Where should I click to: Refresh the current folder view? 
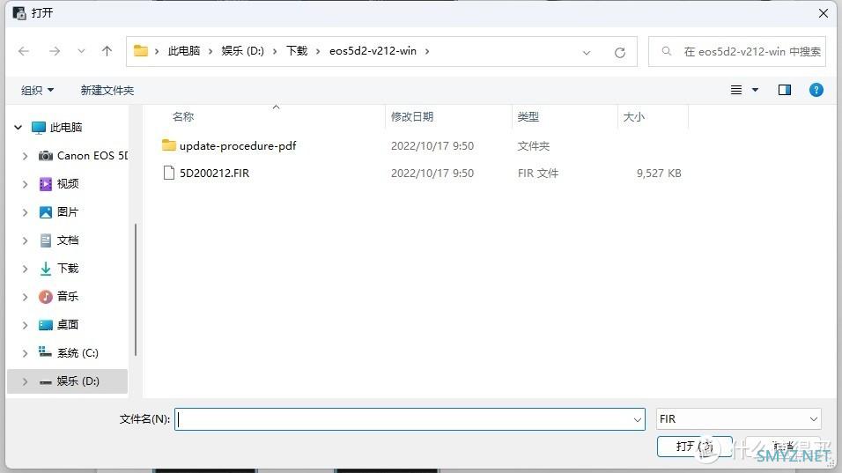(620, 52)
